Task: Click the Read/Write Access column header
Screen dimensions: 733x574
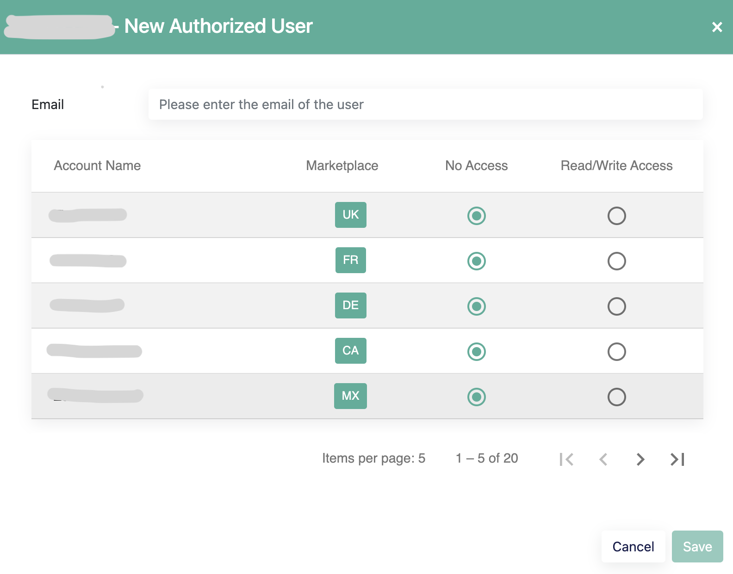Action: point(616,165)
